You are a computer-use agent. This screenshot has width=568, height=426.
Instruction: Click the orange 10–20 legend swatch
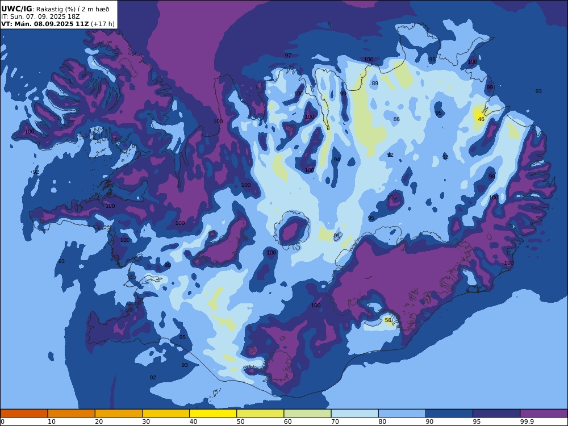[x=72, y=414]
